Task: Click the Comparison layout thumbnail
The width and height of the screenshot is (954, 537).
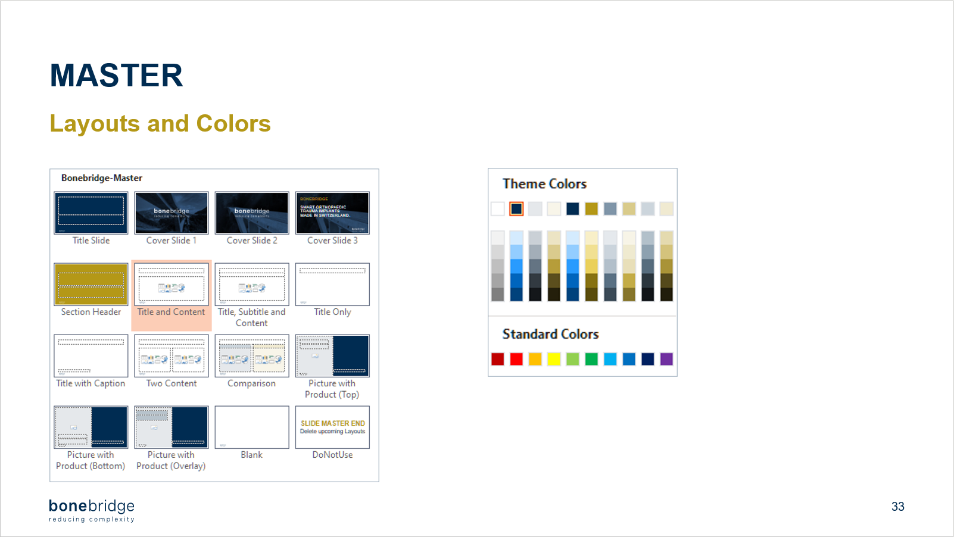Action: coord(252,356)
